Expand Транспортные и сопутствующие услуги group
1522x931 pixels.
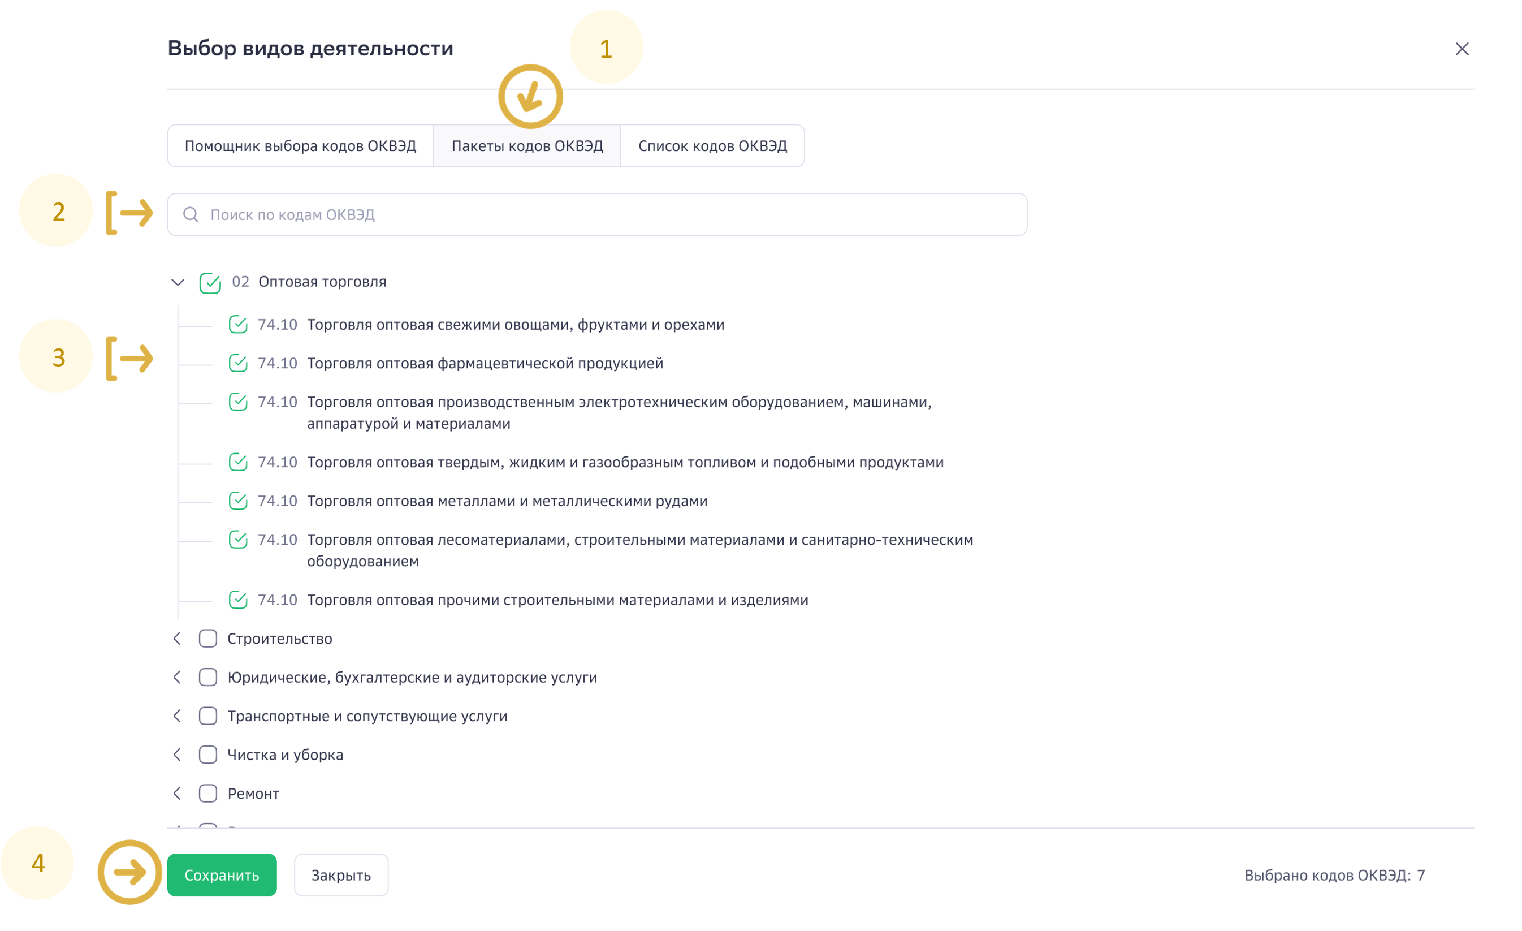[178, 716]
